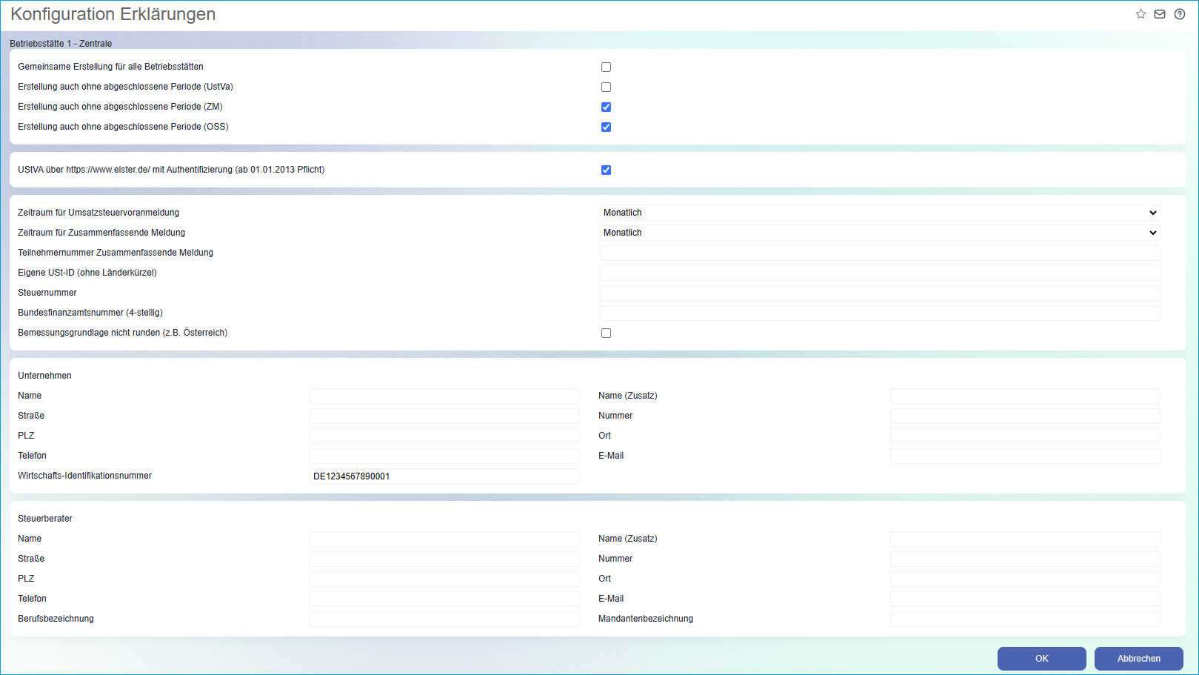This screenshot has height=675, width=1199.
Task: Select Steuerberater Nummer input field
Action: [x=1025, y=559]
